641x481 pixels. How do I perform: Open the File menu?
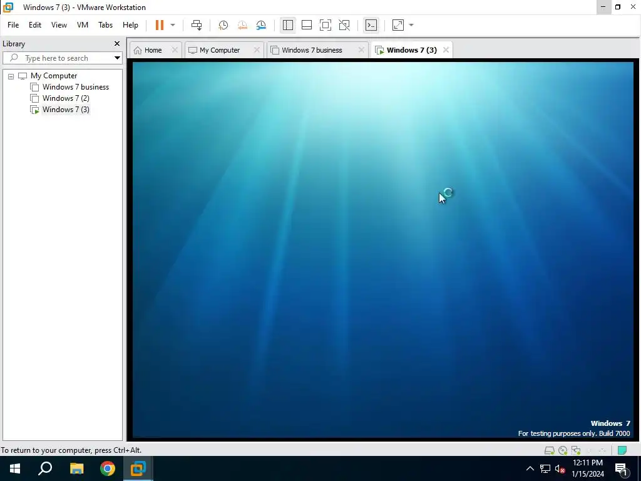tap(13, 25)
